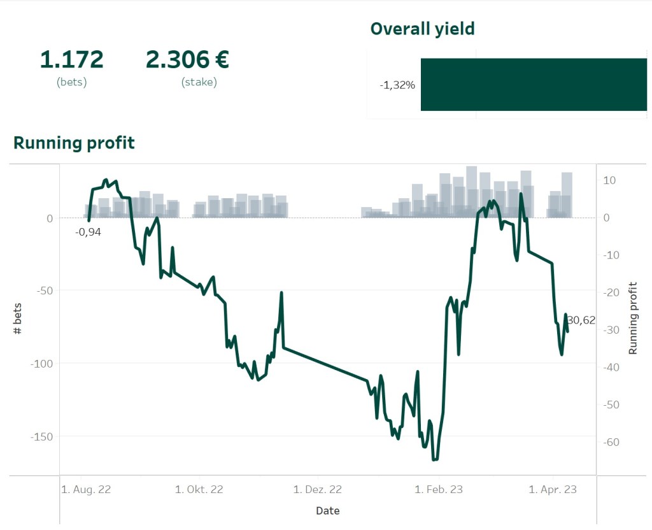Click the 1.172 bets total number
Viewport: 652px width, 530px height.
(x=71, y=60)
